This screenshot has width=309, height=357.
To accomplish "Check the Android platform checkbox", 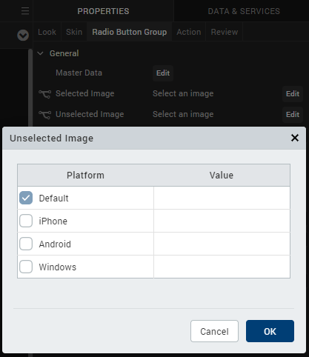I will pos(26,244).
